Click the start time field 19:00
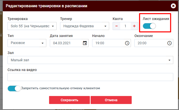Viewport: 179px width, 110px height. pos(108,43)
